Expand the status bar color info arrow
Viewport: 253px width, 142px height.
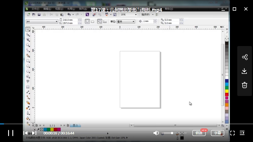point(127,138)
